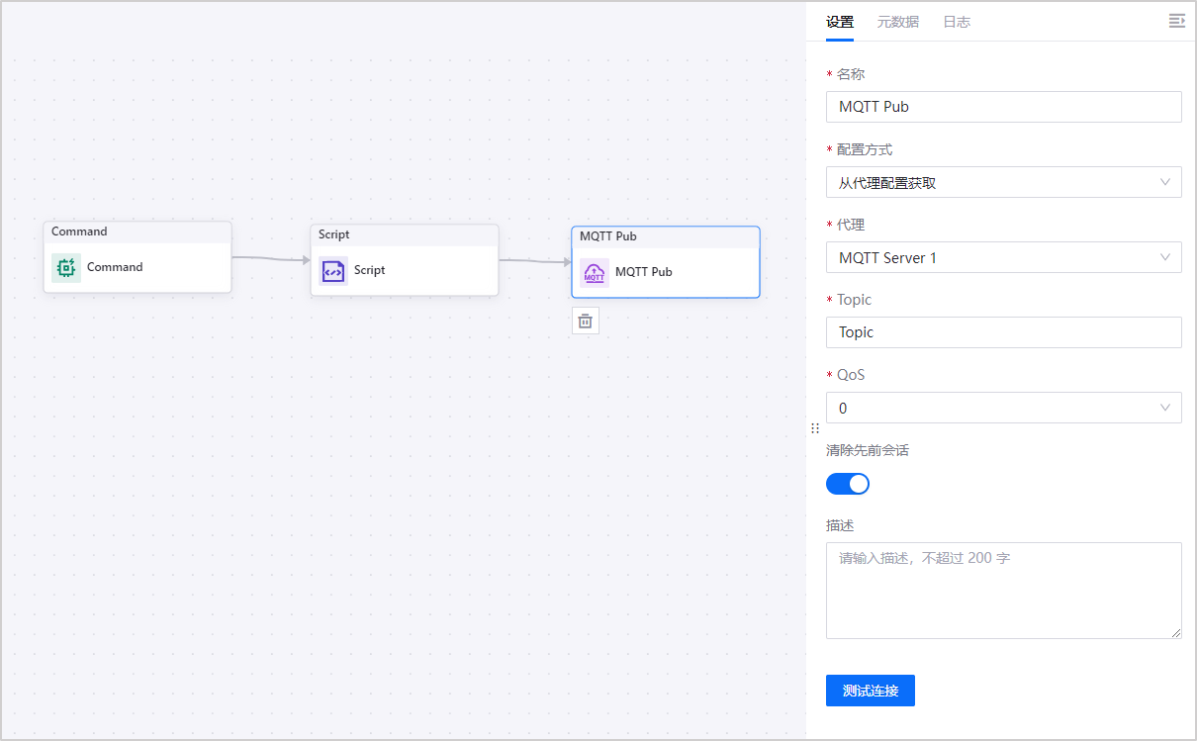Click the 描述 text area
This screenshot has width=1197, height=741.
(1003, 591)
